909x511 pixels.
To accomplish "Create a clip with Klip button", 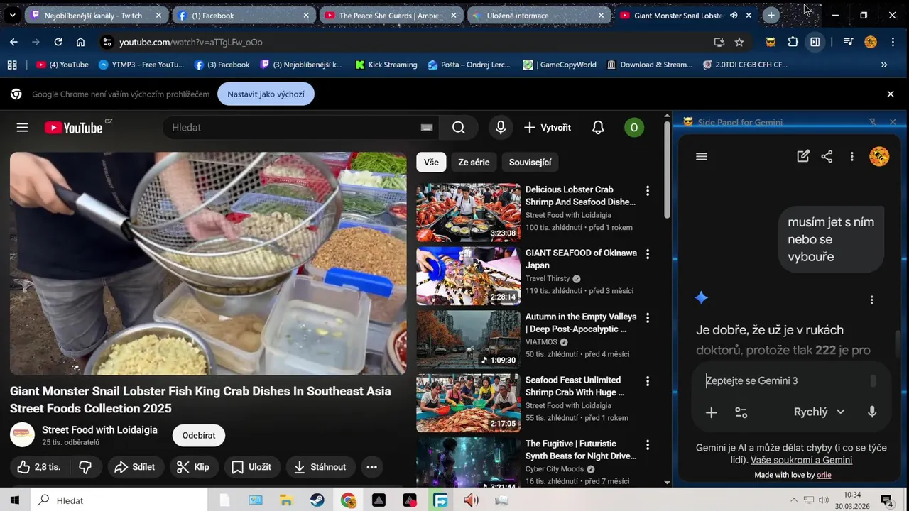I will click(x=193, y=467).
